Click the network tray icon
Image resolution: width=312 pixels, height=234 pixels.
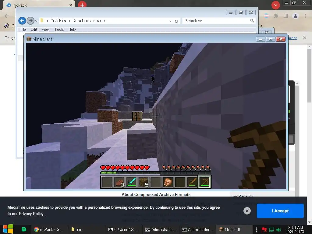coord(271,230)
